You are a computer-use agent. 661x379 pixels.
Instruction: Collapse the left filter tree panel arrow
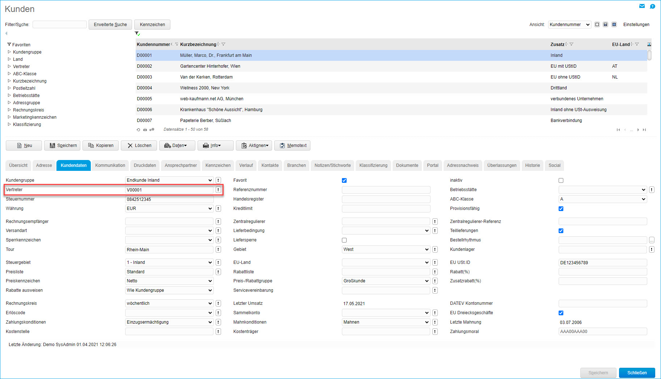(6, 33)
